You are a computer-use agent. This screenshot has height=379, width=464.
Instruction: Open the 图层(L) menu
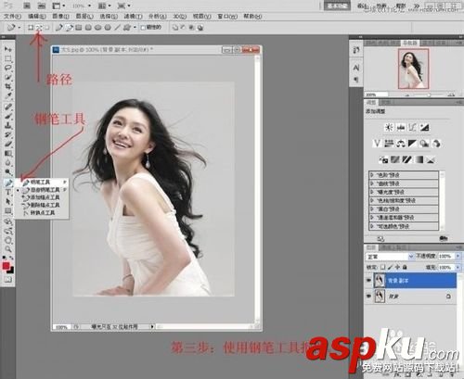click(84, 16)
